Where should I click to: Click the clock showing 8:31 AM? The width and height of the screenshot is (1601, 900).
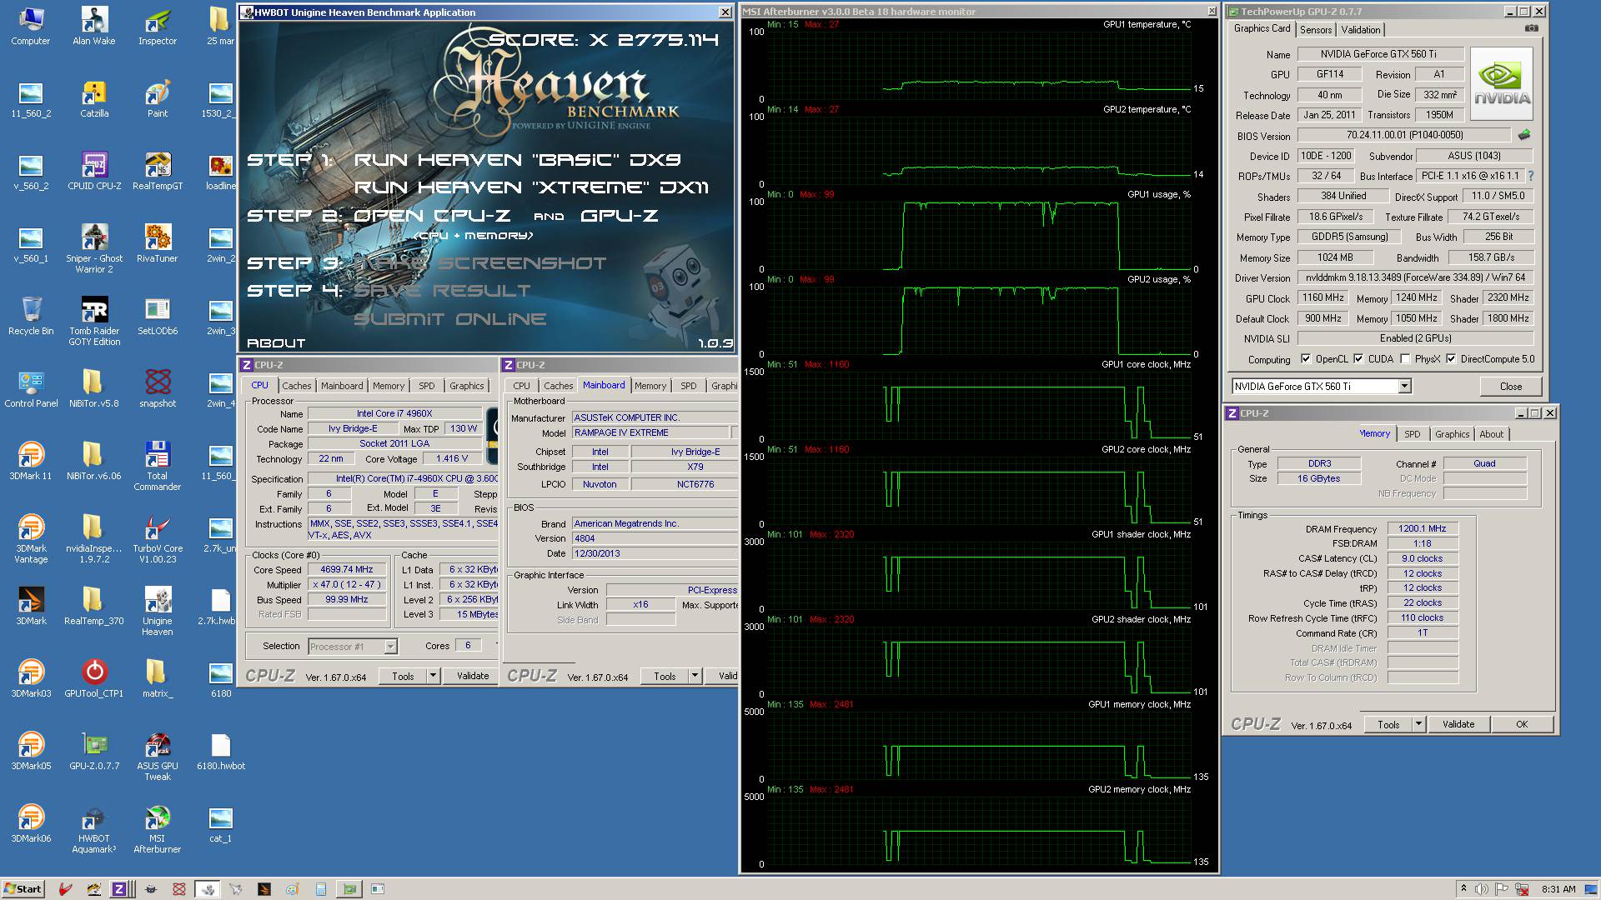click(x=1558, y=889)
